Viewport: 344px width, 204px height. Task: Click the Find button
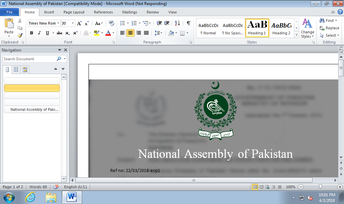328,21
